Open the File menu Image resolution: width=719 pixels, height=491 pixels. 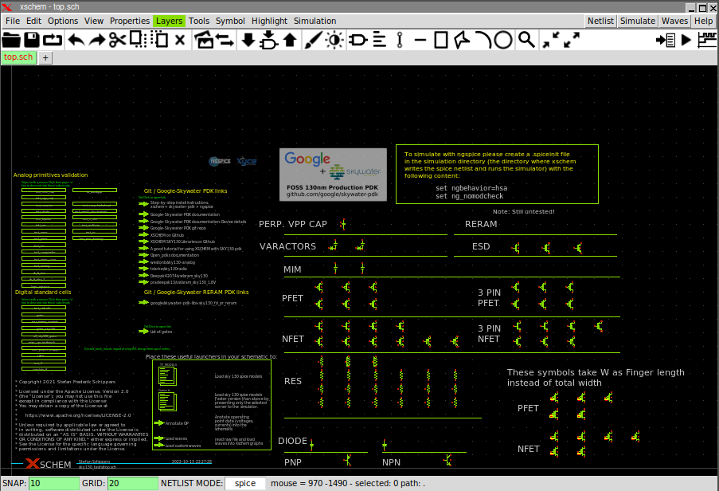pyautogui.click(x=12, y=21)
